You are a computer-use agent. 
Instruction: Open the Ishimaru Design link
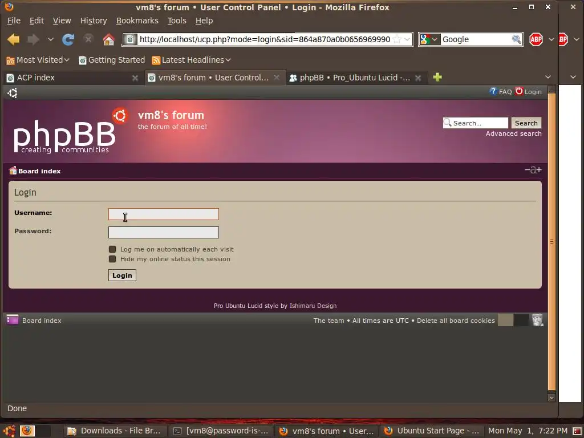tap(313, 306)
